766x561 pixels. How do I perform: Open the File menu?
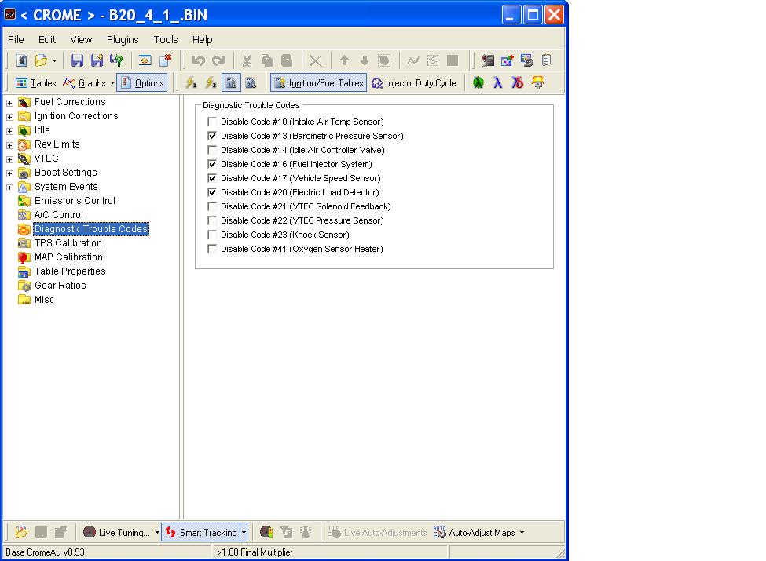(16, 39)
